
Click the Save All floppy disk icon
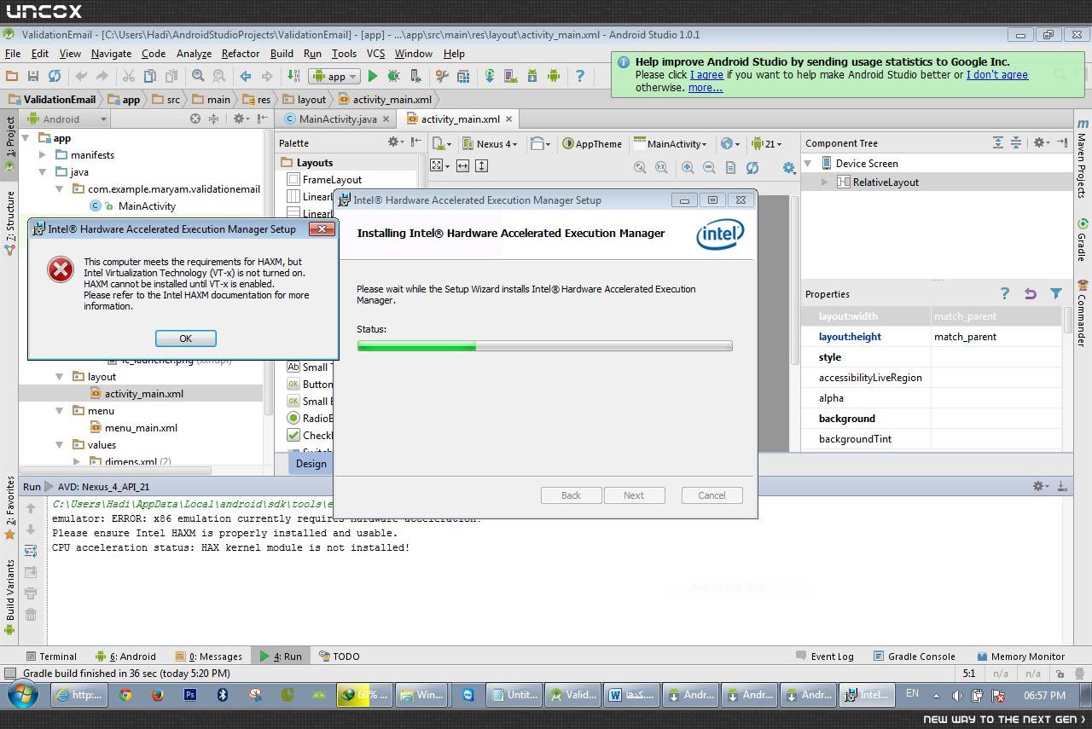point(33,76)
